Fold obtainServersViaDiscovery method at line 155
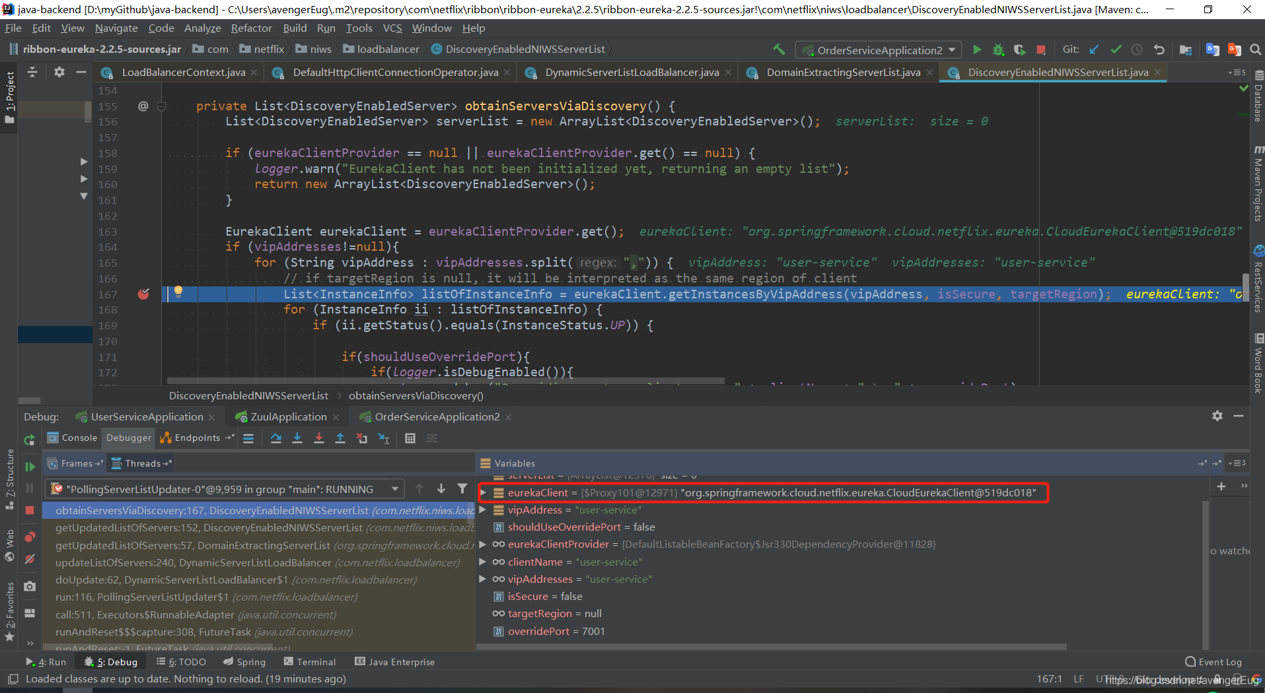The width and height of the screenshot is (1265, 693). point(162,106)
